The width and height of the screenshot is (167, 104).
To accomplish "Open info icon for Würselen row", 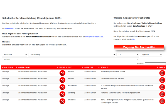I will tap(62, 101).
